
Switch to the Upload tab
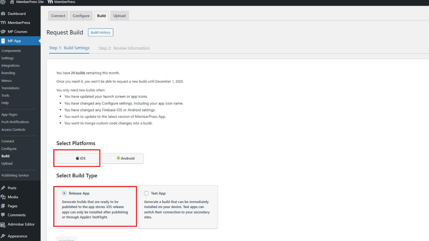[119, 16]
